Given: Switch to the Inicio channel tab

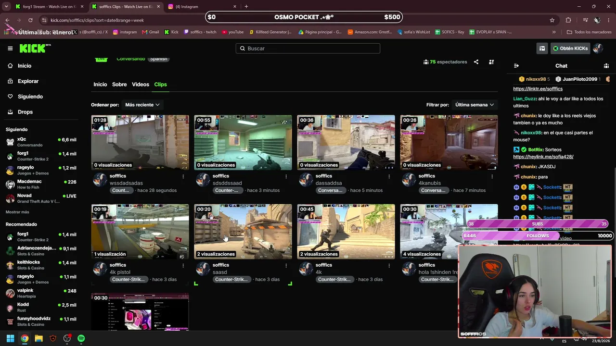Looking at the screenshot, I should point(100,85).
